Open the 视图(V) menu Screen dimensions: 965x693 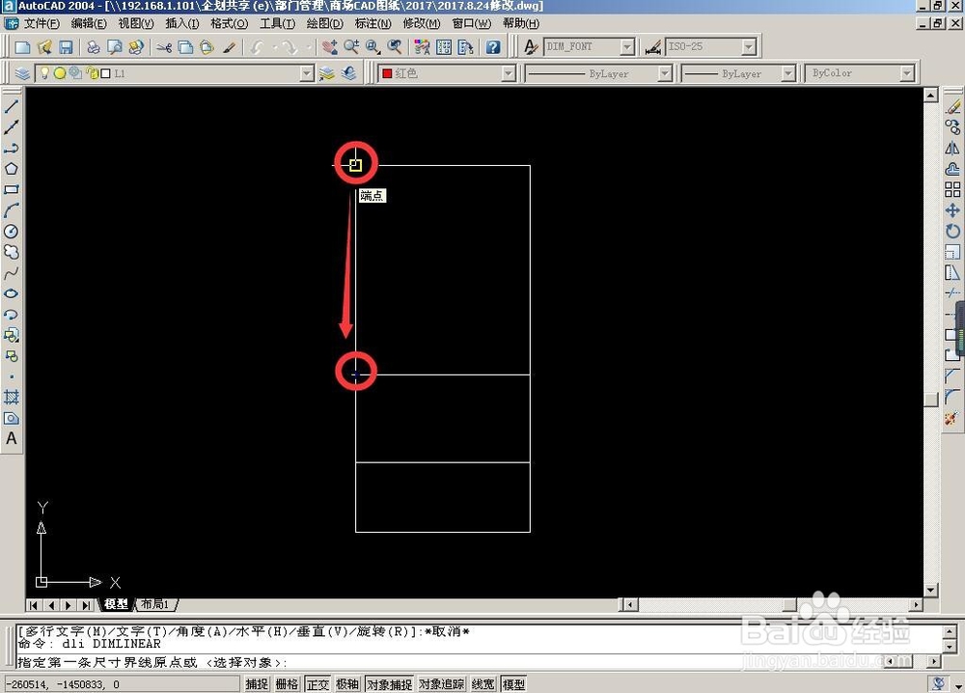tap(135, 23)
